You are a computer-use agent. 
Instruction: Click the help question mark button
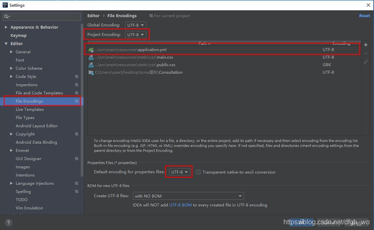point(8,222)
